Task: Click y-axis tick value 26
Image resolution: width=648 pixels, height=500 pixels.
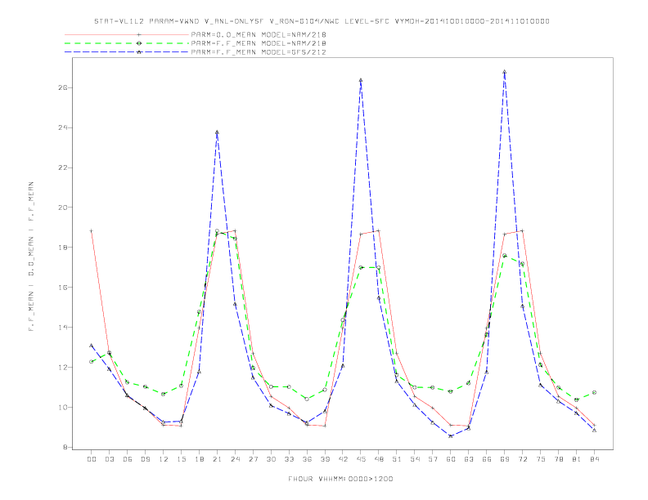Action: (x=64, y=88)
